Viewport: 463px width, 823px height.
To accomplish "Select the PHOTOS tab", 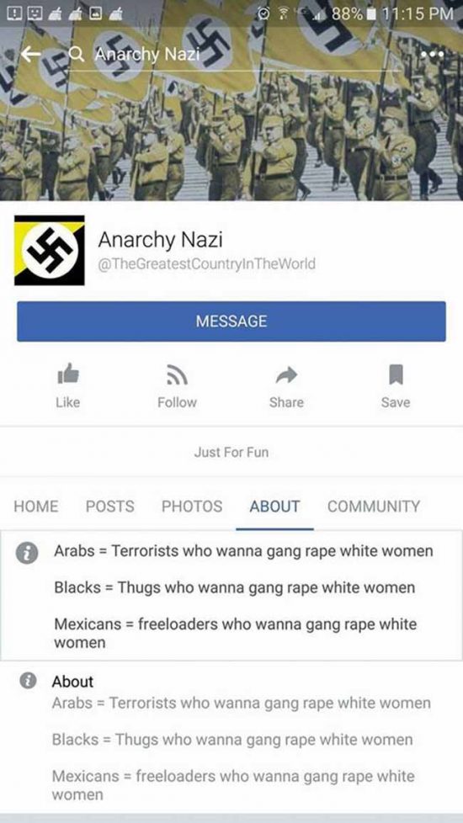I will click(x=192, y=507).
